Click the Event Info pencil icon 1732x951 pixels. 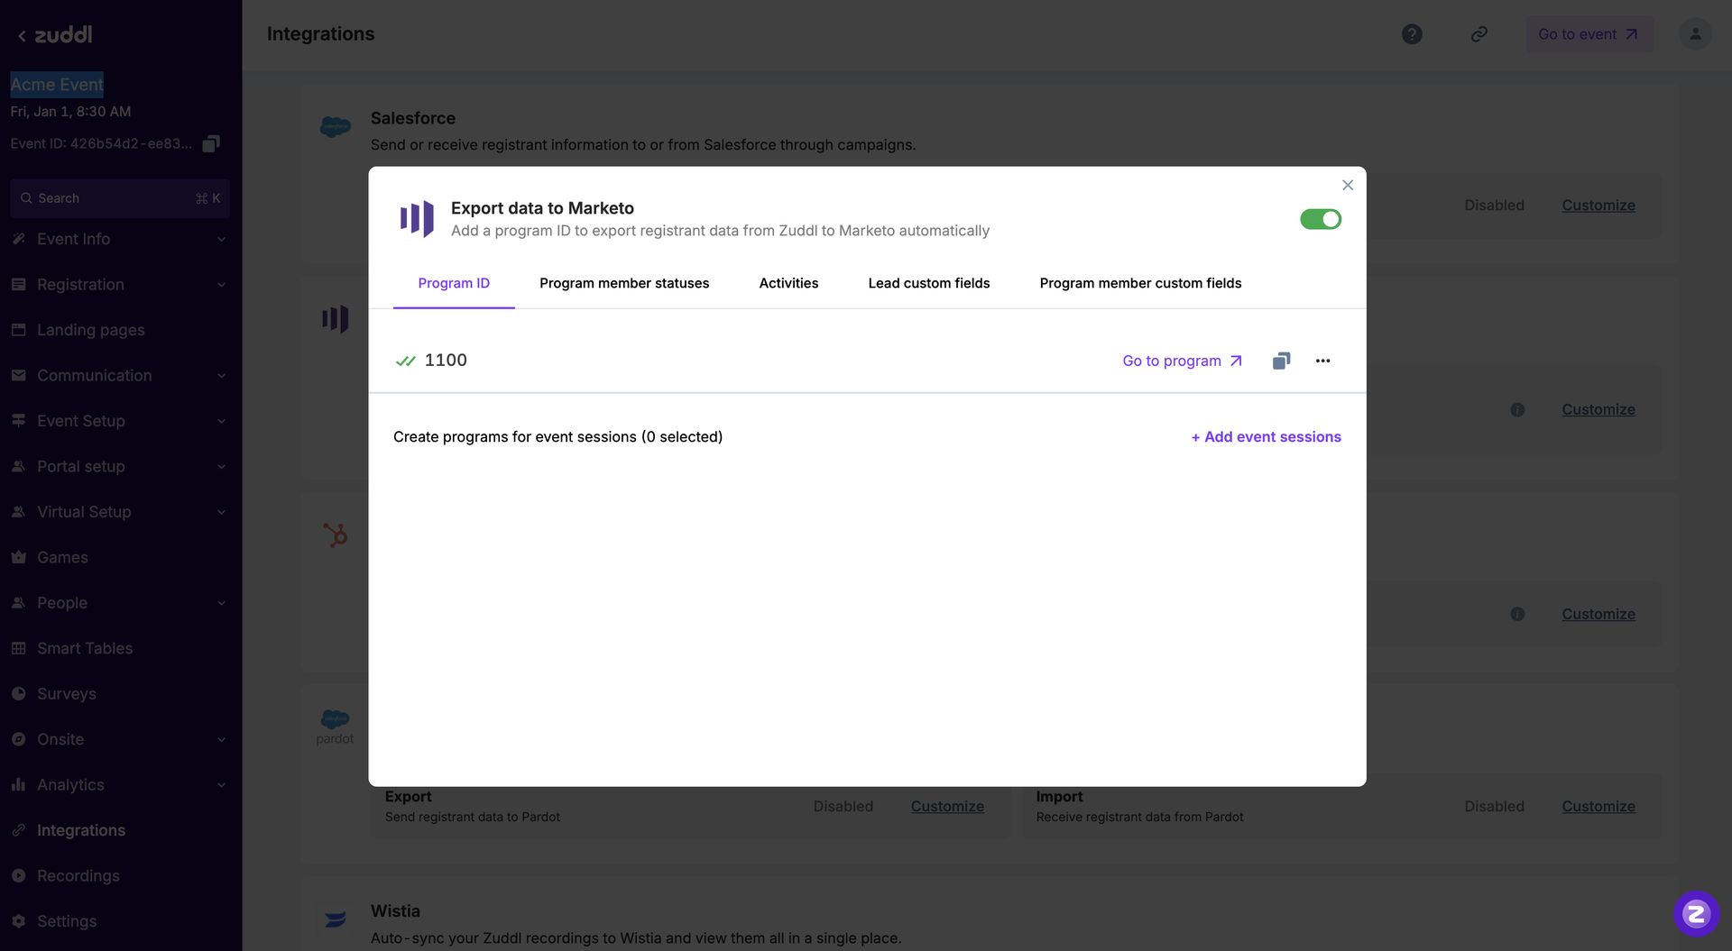click(x=18, y=239)
